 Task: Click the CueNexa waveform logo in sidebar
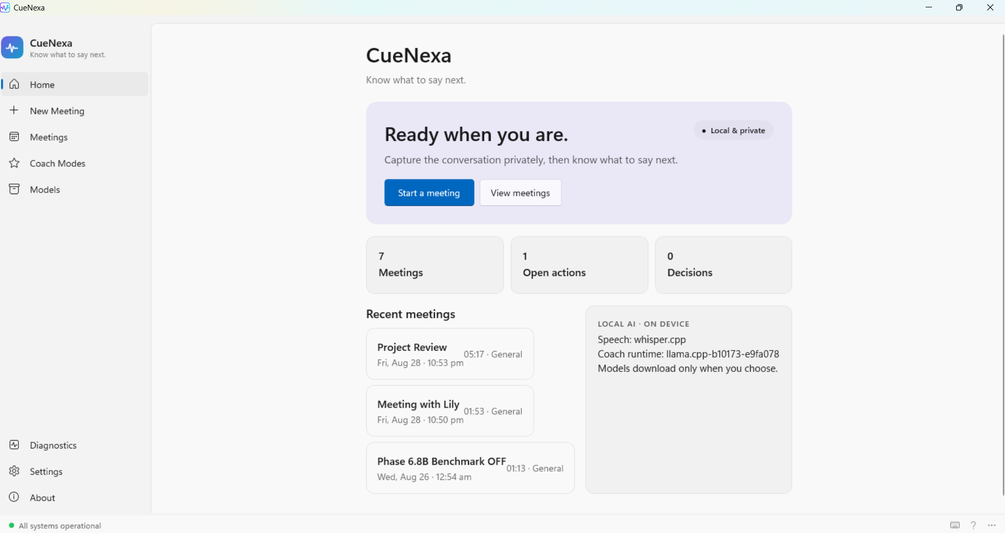tap(12, 47)
